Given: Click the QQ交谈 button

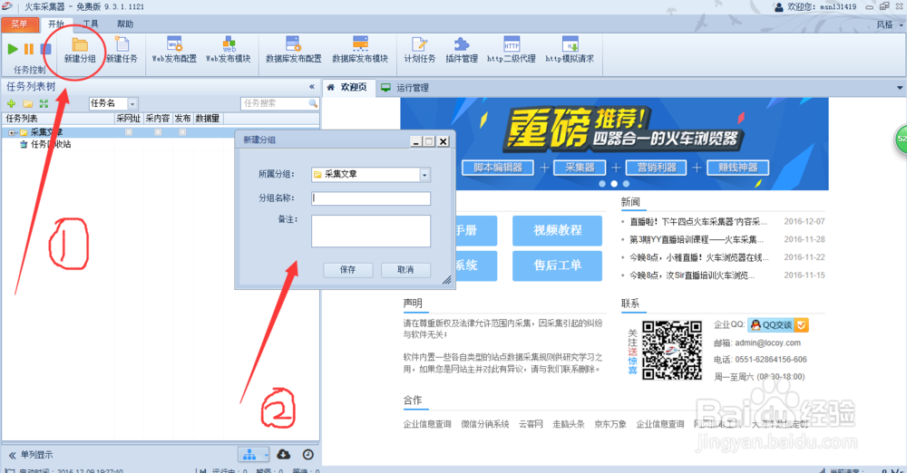Looking at the screenshot, I should coord(777,325).
